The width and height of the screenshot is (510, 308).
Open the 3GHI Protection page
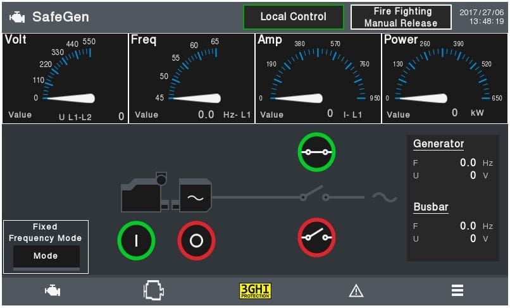click(x=256, y=291)
